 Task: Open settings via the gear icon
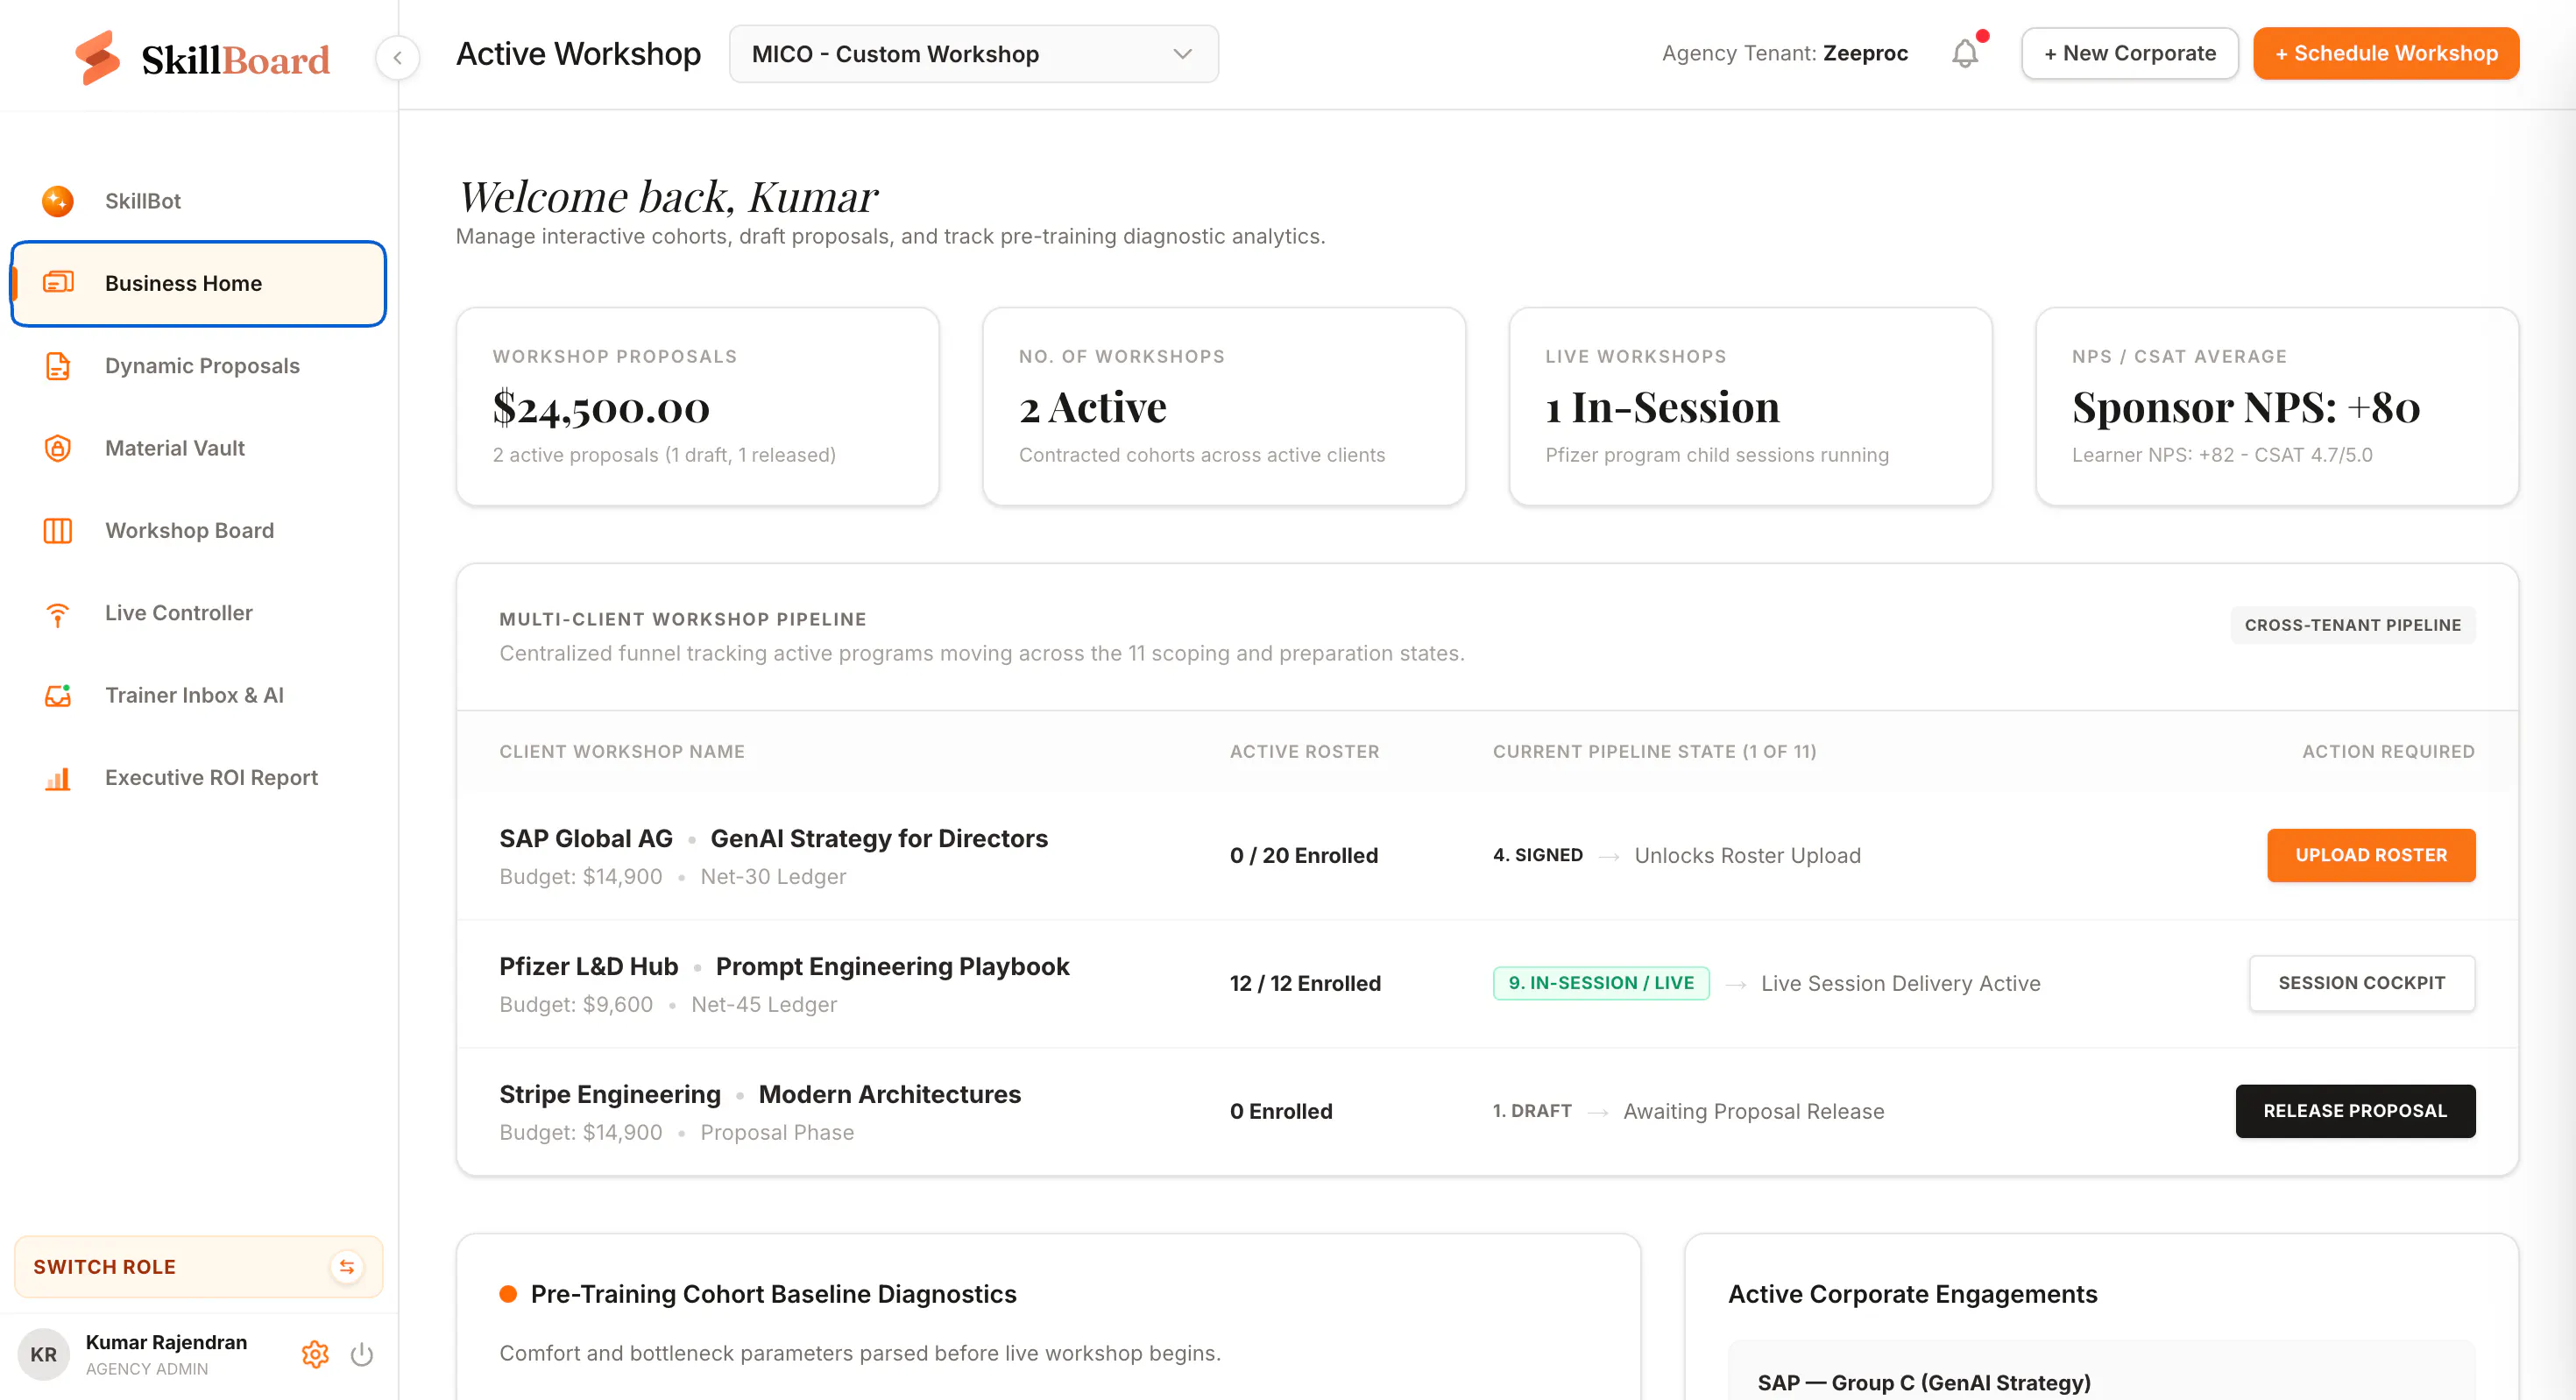coord(315,1354)
